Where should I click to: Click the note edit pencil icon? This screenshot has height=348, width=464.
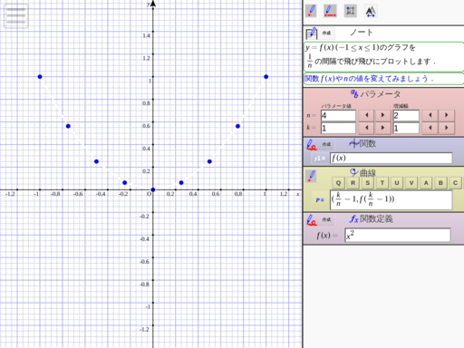click(312, 33)
